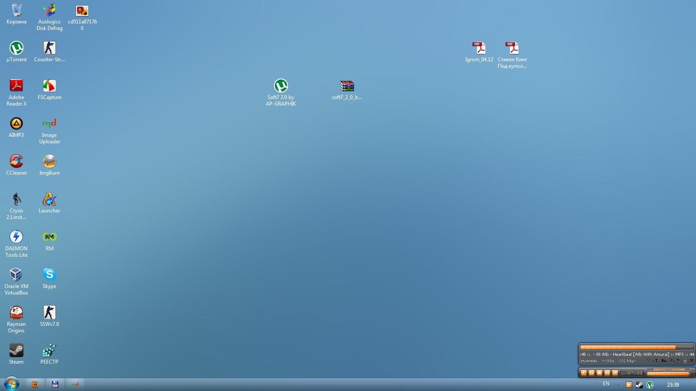Pause playback in the AIMP widget
This screenshot has height=391, width=696.
coord(592,373)
